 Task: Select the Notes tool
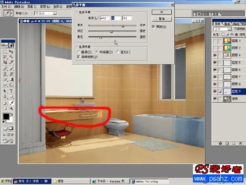[5, 103]
